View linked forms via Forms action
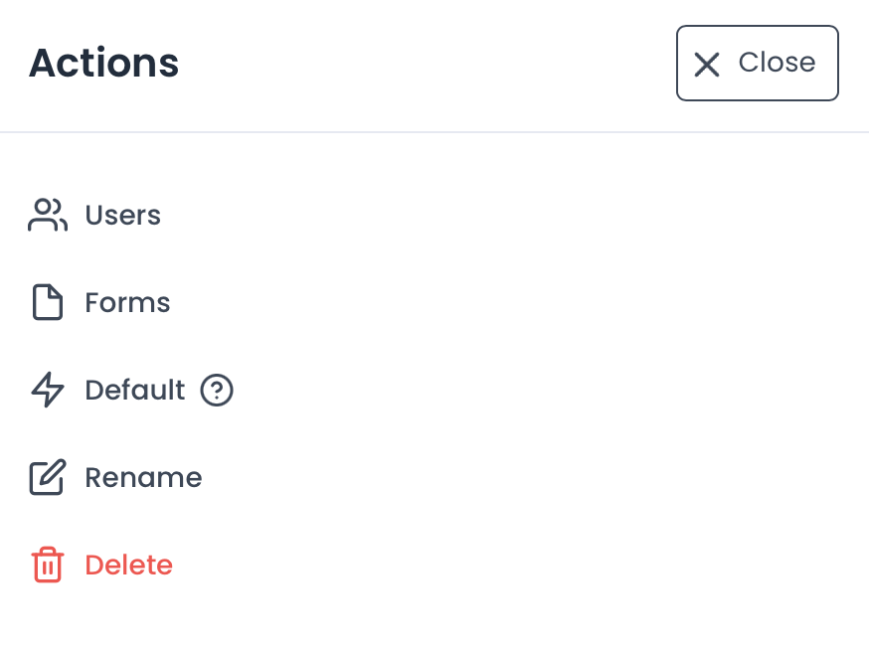The height and width of the screenshot is (648, 869). pos(127,303)
